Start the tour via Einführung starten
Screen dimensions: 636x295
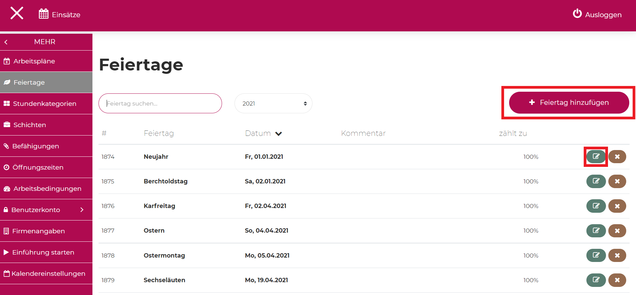[x=43, y=253]
